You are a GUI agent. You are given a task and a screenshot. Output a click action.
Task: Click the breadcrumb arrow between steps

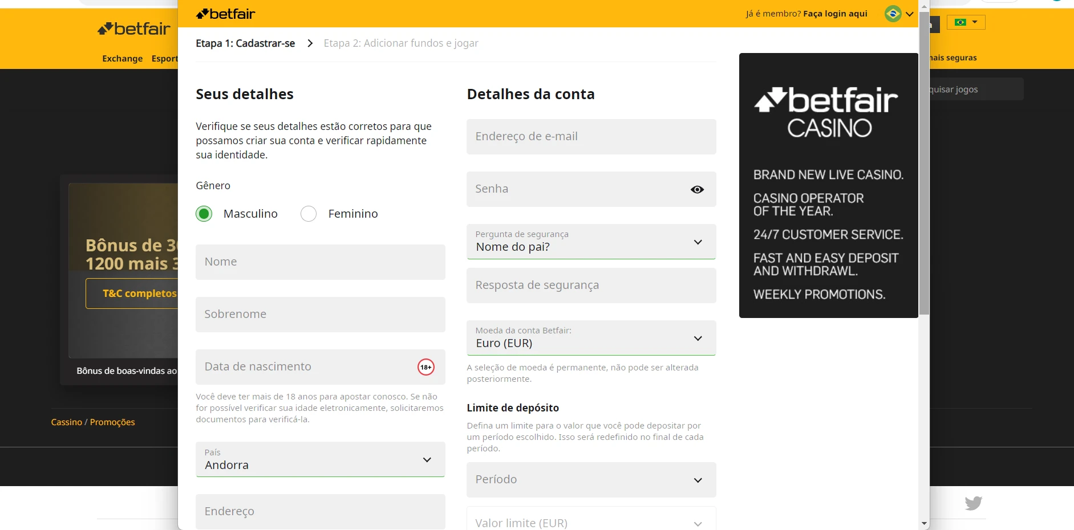[310, 43]
